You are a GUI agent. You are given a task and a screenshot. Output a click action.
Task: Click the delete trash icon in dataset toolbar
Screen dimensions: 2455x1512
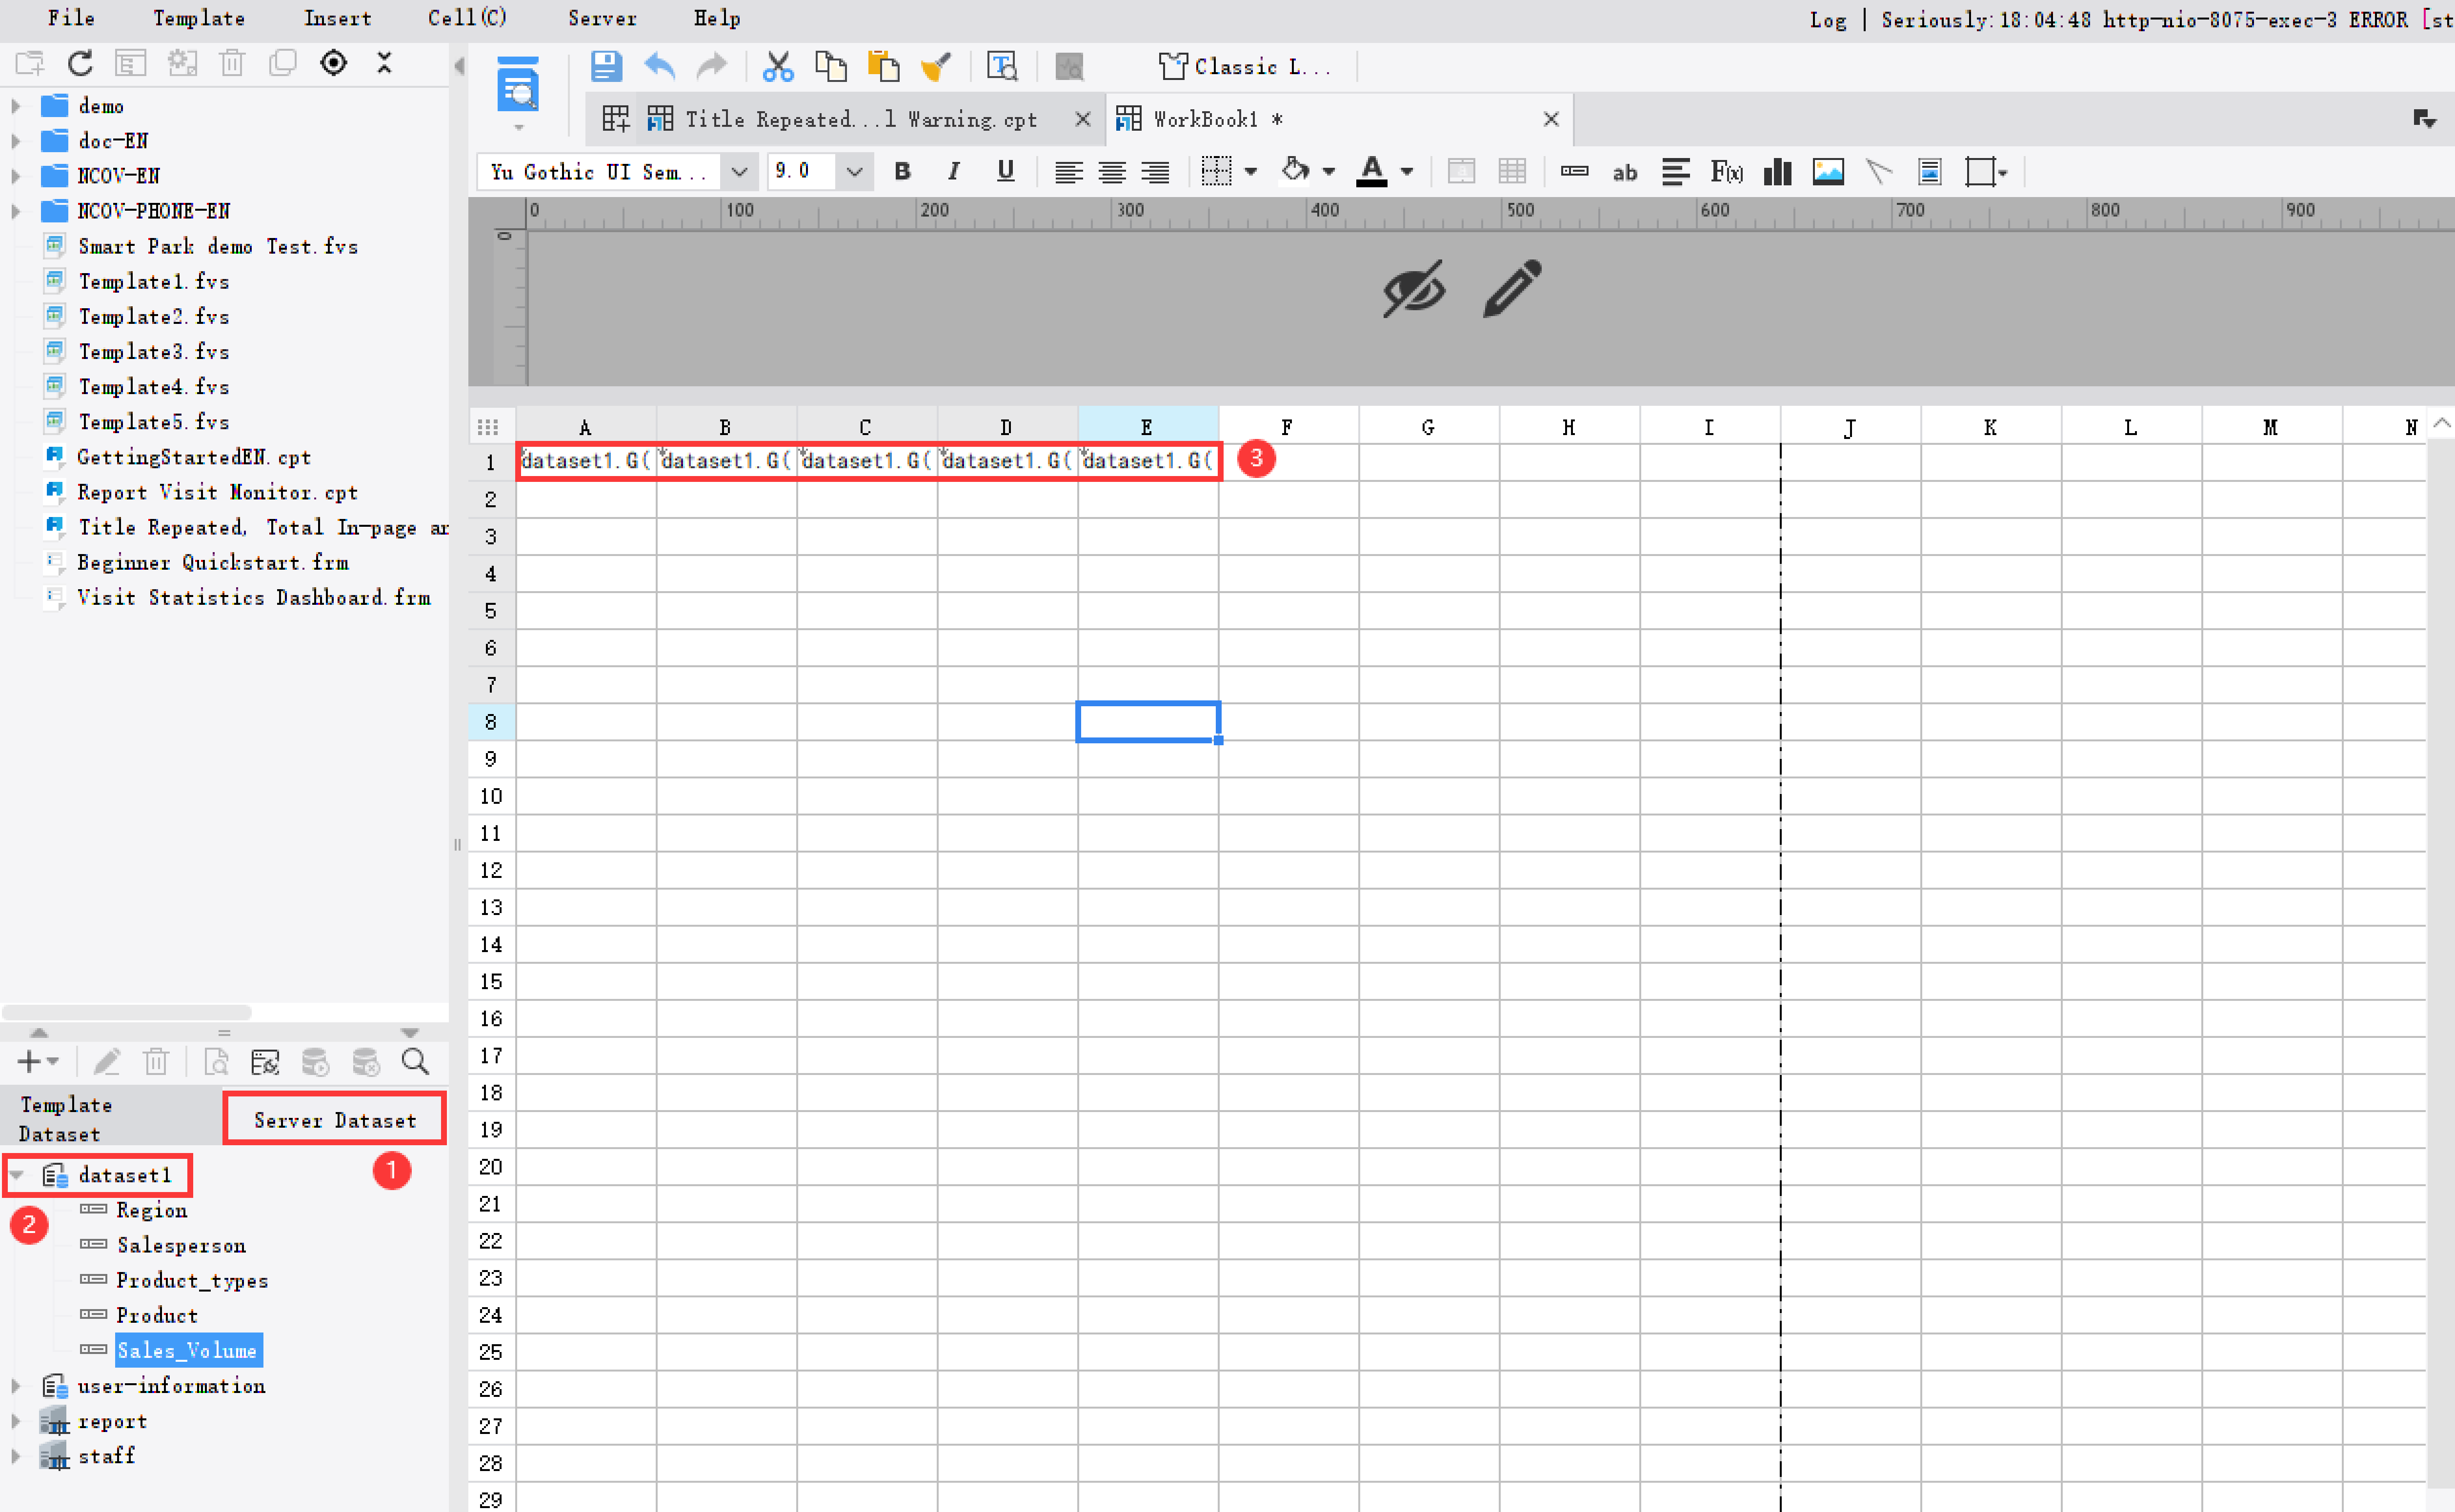click(x=156, y=1062)
